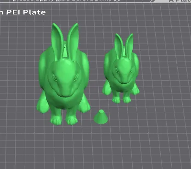Click the small rabbit's right front paw
This screenshot has height=169, width=191.
pyautogui.click(x=127, y=100)
